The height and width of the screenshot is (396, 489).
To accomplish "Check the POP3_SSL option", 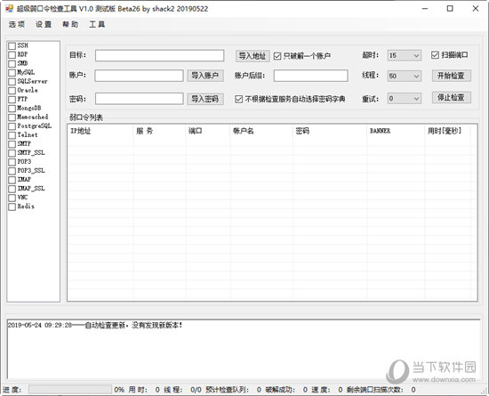I will coord(12,171).
